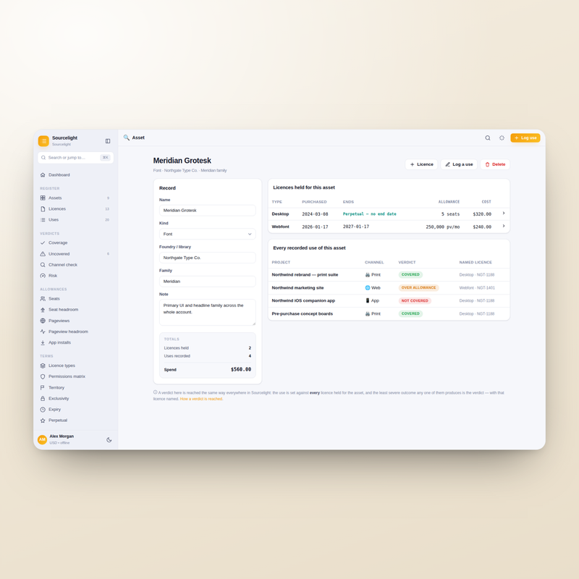This screenshot has height=579, width=579.
Task: Go to Uncovered verdicts
Action: coord(76,254)
